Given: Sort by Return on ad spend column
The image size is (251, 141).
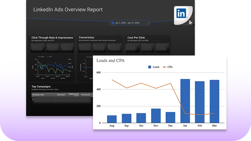Looking at the screenshot, I should pyautogui.click(x=74, y=95).
